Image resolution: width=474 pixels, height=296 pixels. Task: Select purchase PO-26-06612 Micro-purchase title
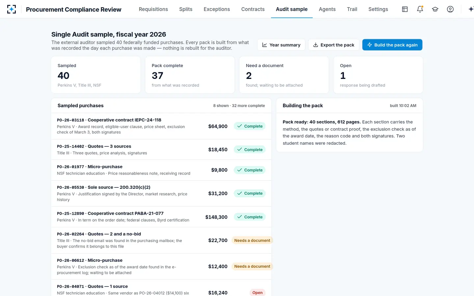tap(90, 260)
